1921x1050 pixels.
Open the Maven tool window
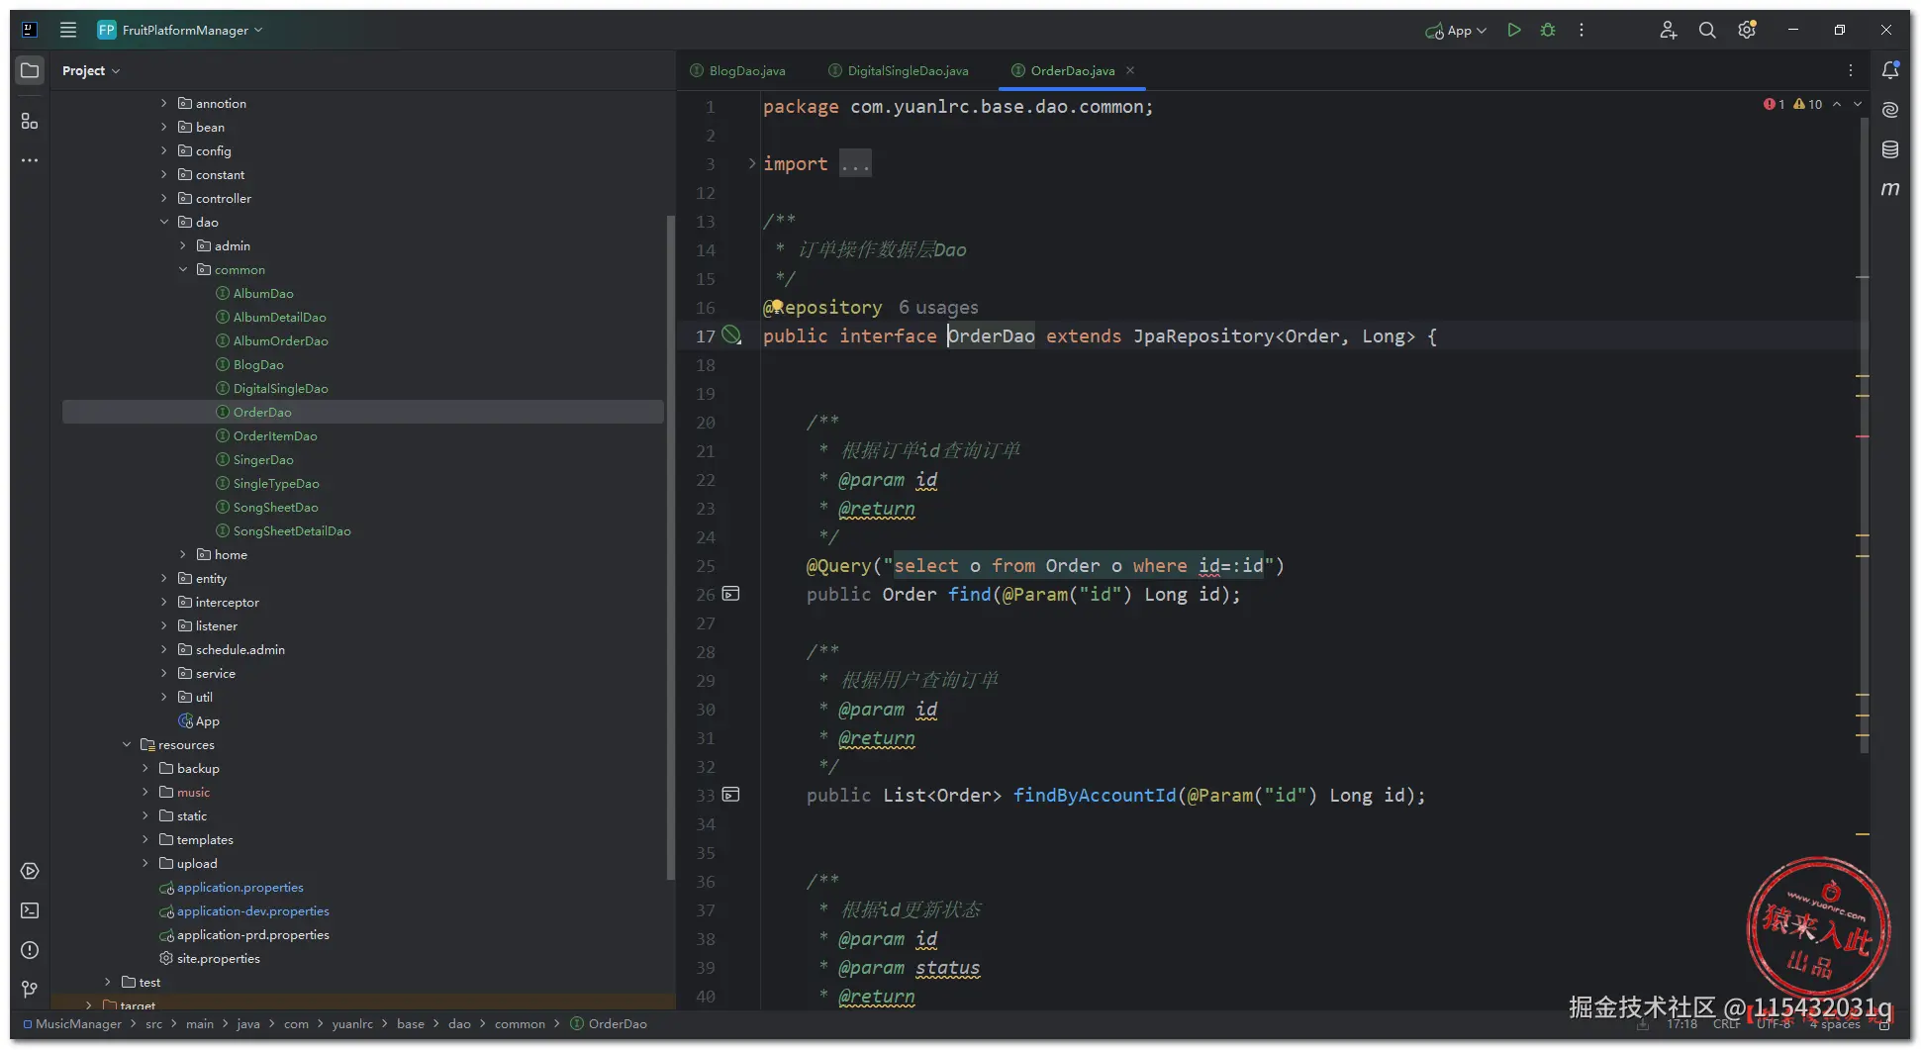[x=1890, y=189]
